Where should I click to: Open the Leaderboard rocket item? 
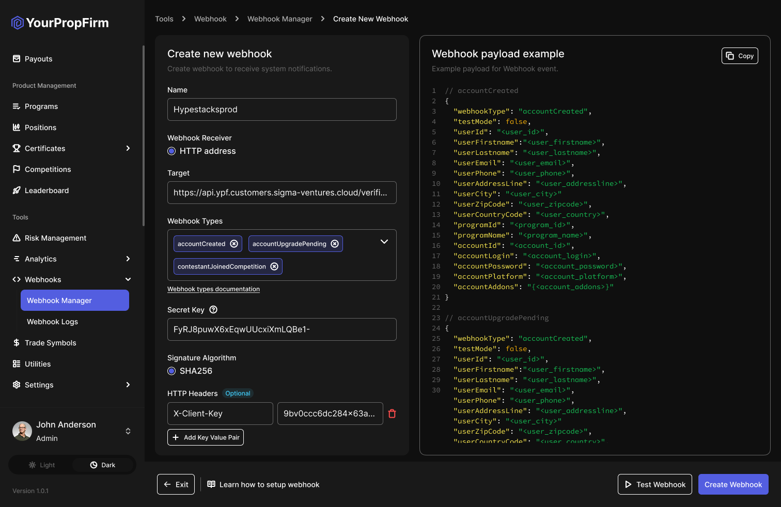pyautogui.click(x=46, y=191)
